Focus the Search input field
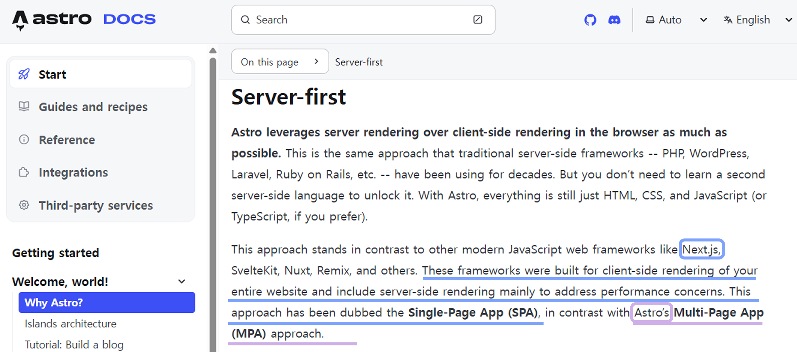This screenshot has width=797, height=352. coord(363,20)
